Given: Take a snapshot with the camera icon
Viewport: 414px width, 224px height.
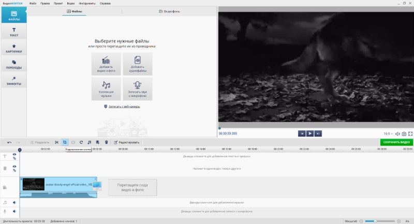Looking at the screenshot, I should 404,133.
